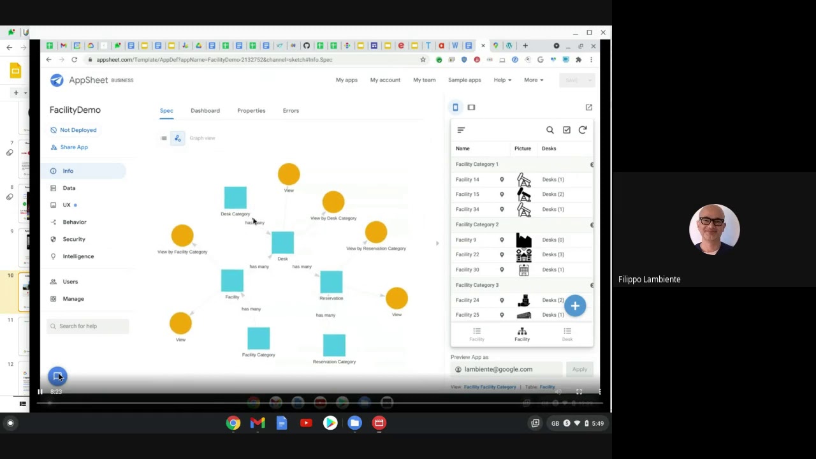Switch to the Errors tab
This screenshot has width=816, height=459.
(291, 111)
